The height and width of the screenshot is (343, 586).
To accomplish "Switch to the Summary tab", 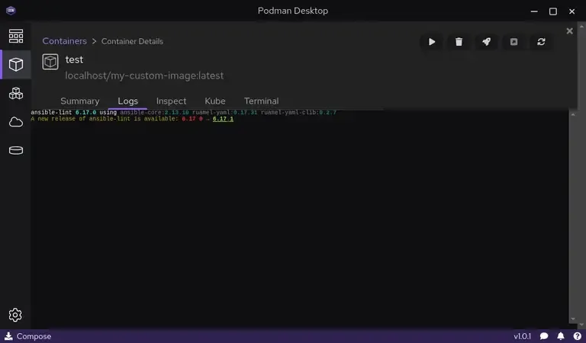I will coord(80,101).
